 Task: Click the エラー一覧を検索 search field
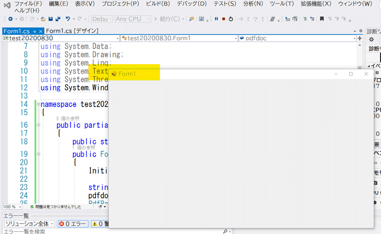click(118, 231)
